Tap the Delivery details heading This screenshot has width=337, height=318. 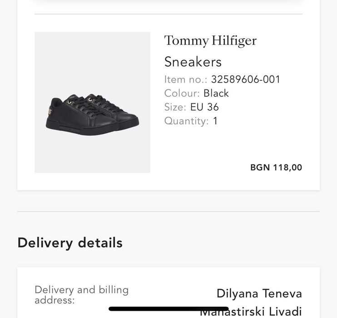tap(70, 243)
